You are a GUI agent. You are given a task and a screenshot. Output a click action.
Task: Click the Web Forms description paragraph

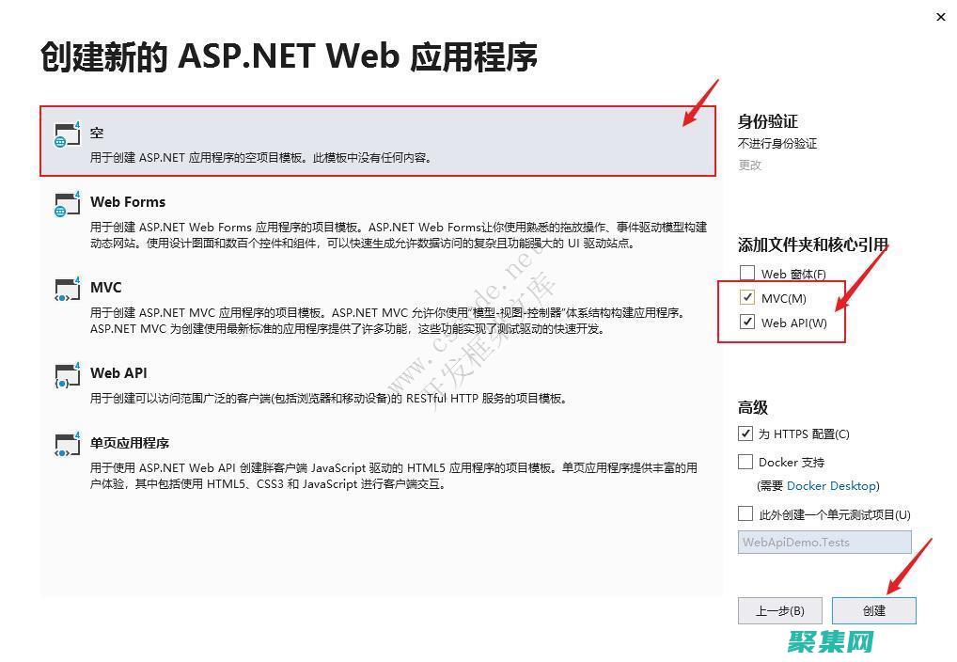point(399,235)
